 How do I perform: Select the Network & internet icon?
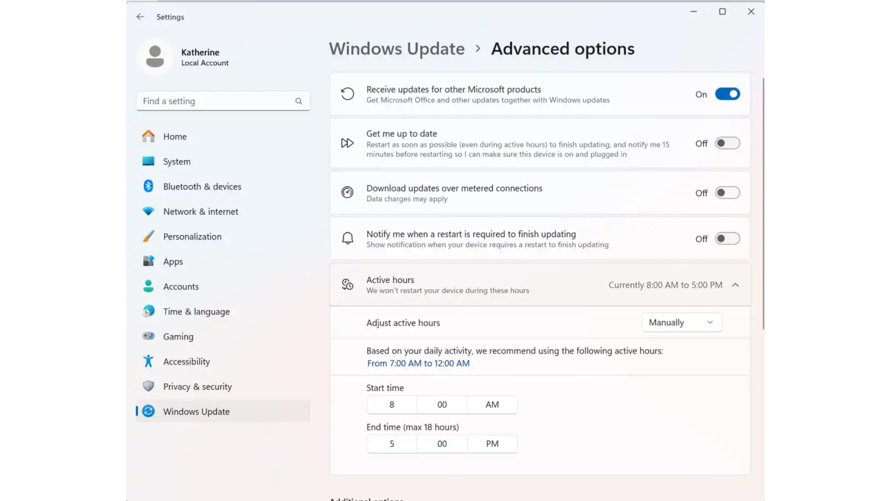pos(148,211)
